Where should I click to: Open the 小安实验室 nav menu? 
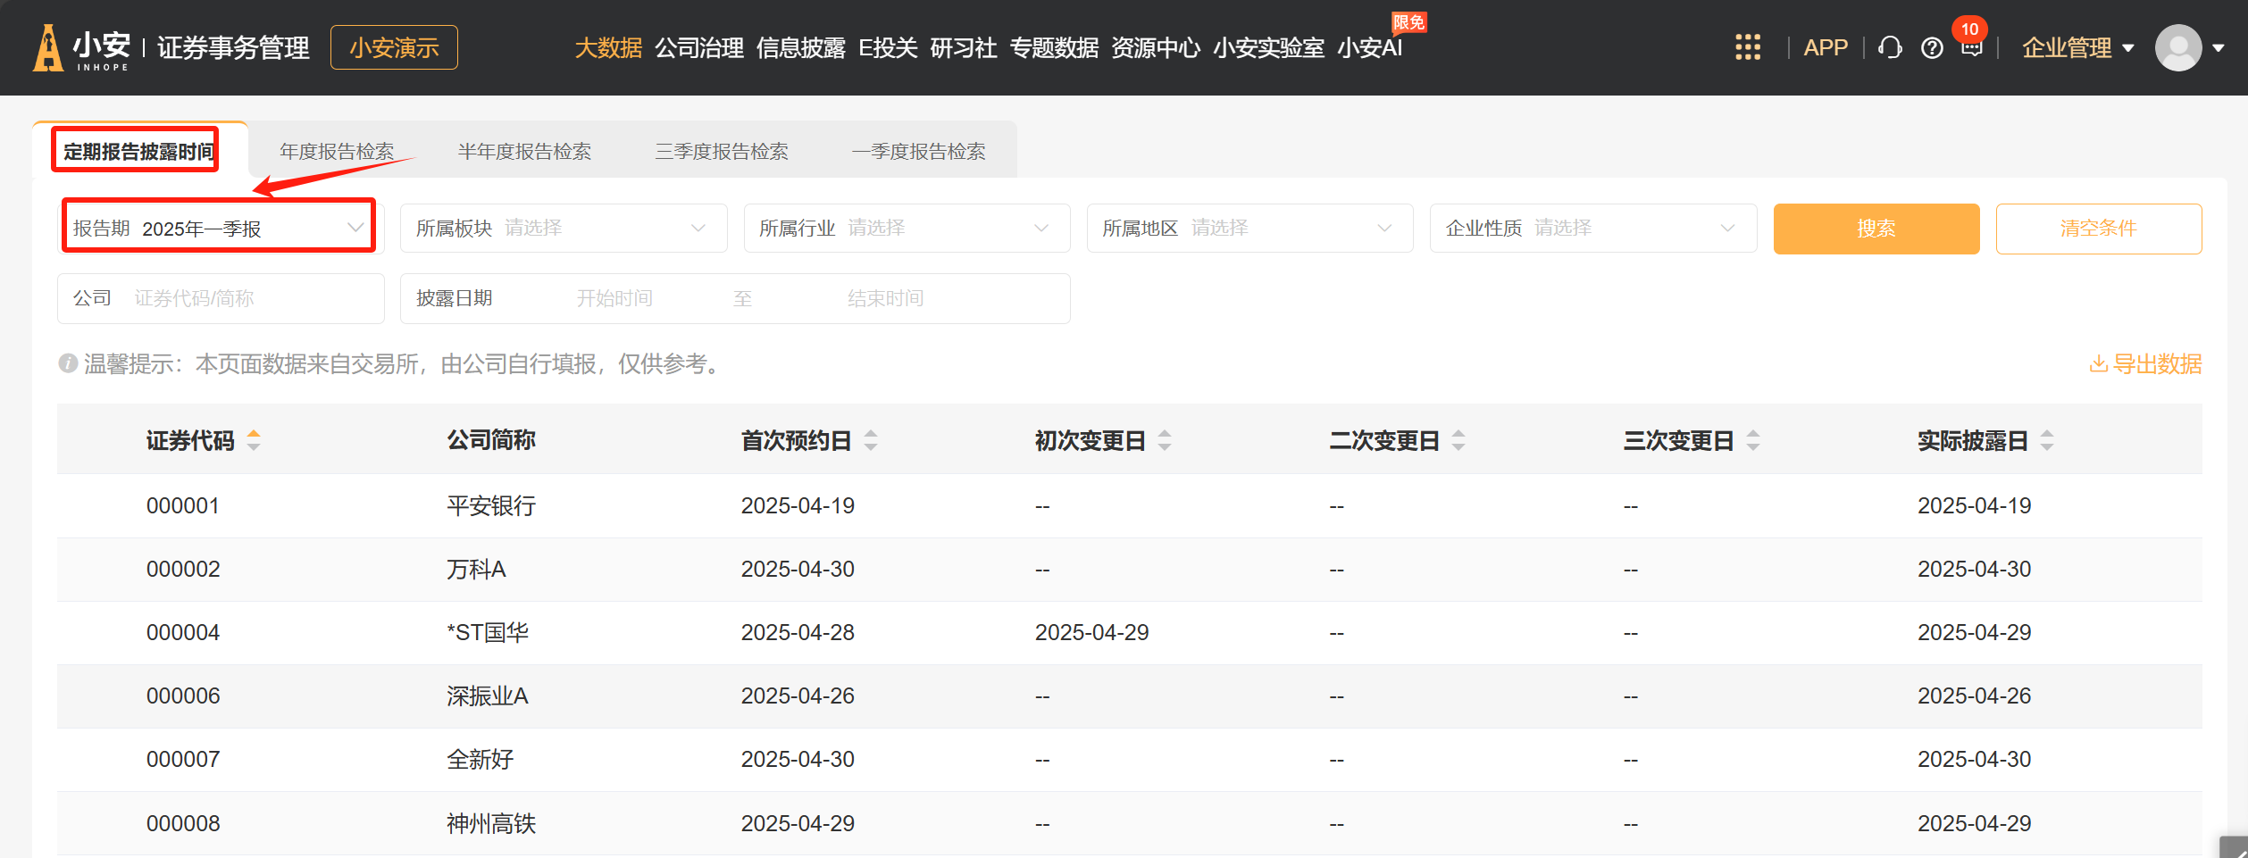[x=1268, y=48]
